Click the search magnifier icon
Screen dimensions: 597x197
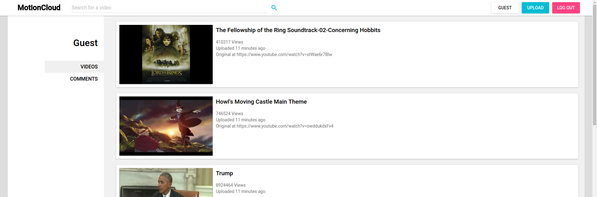(x=274, y=8)
